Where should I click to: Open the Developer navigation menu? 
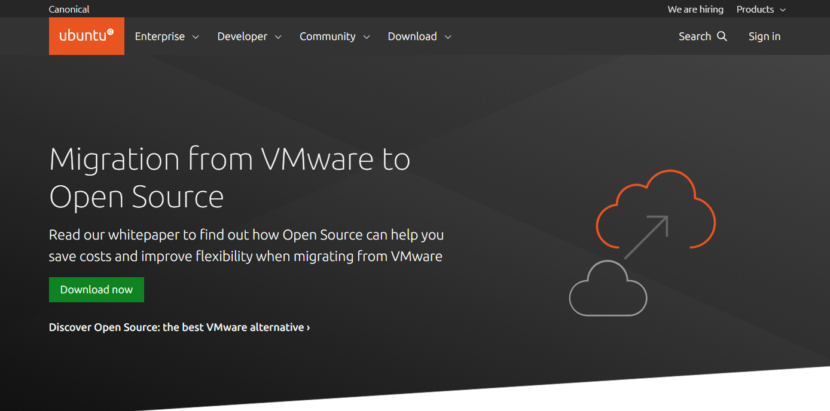[249, 36]
